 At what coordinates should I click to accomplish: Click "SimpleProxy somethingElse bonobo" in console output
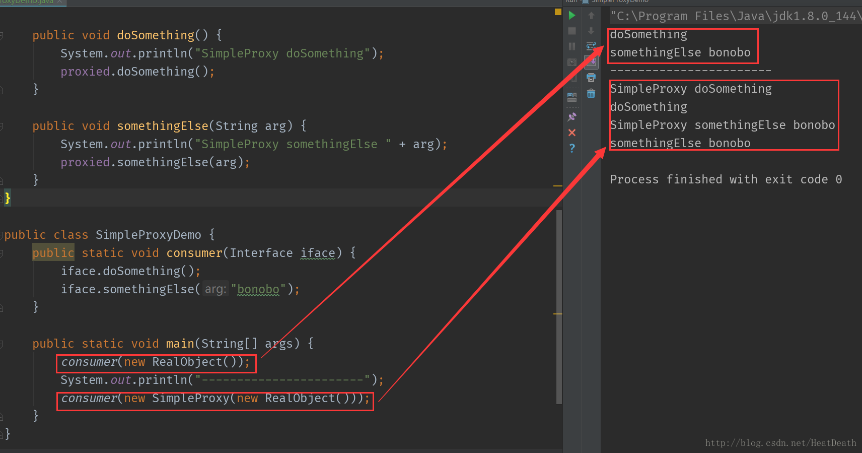point(723,125)
